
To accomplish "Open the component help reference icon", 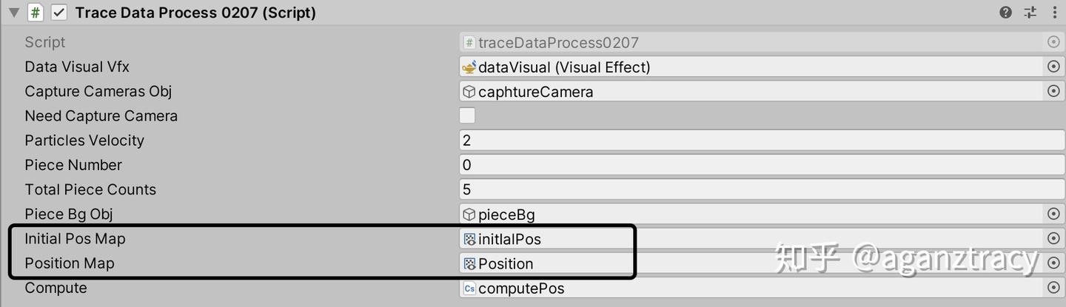I will tap(1005, 13).
